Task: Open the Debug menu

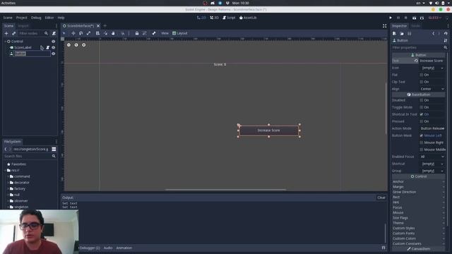Action: pos(36,18)
